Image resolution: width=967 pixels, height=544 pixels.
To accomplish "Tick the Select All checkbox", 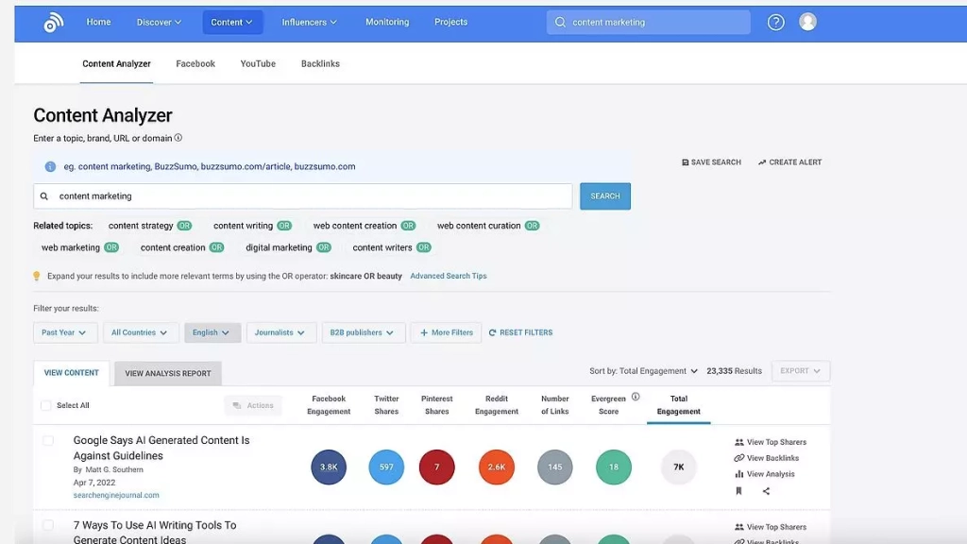I will click(x=45, y=405).
